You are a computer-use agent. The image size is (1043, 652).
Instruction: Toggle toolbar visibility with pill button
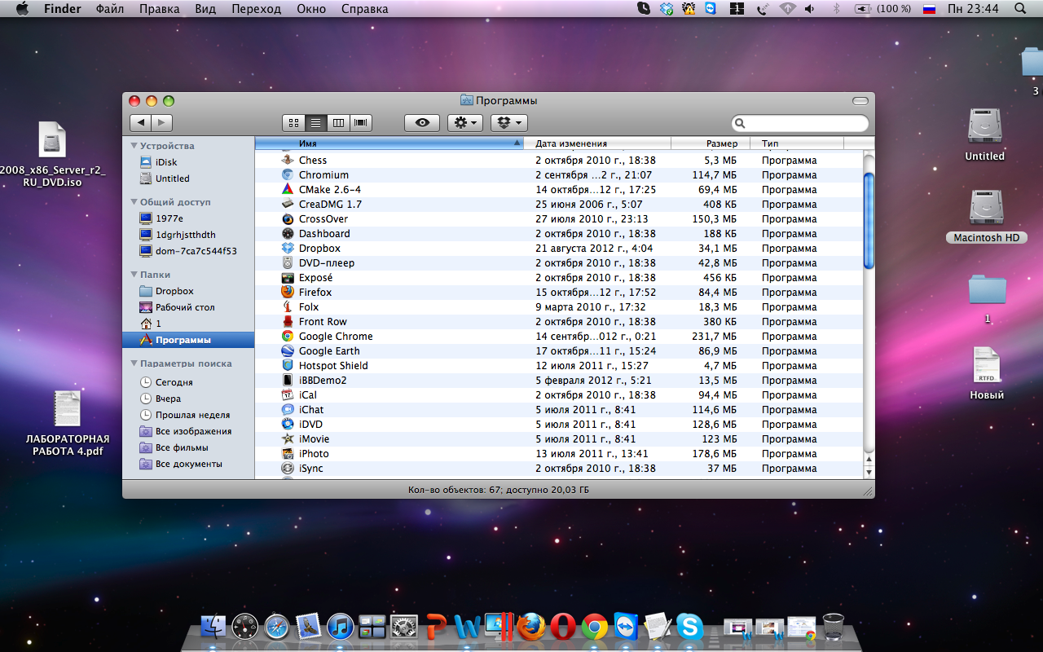pyautogui.click(x=860, y=101)
